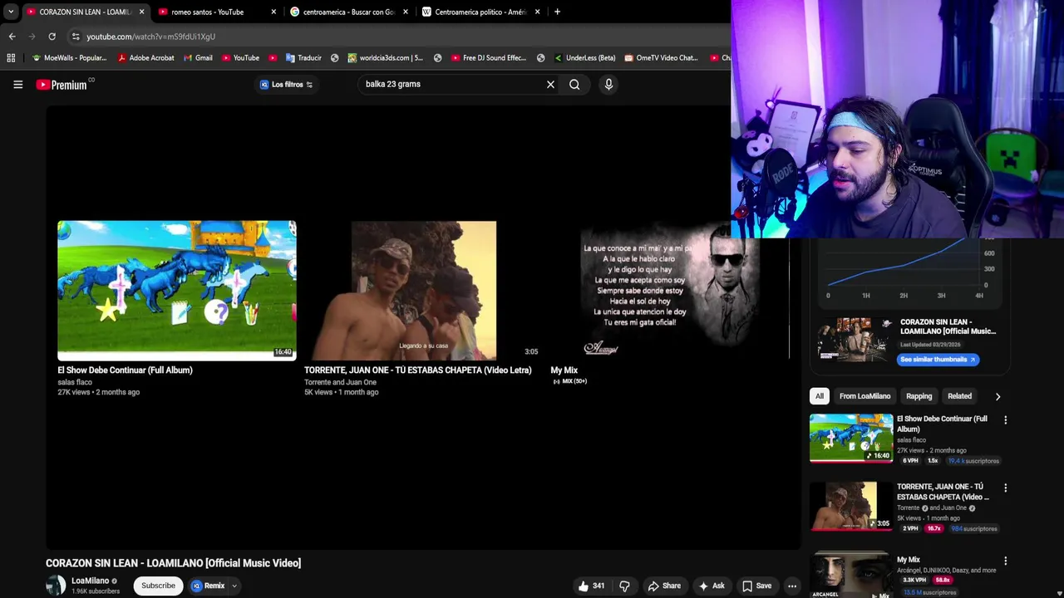
Task: Click the 'salas flaco' channel under end-screen video
Action: [x=75, y=382]
